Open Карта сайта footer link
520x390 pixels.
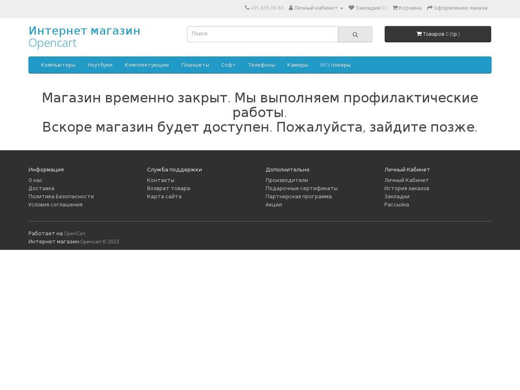(164, 196)
